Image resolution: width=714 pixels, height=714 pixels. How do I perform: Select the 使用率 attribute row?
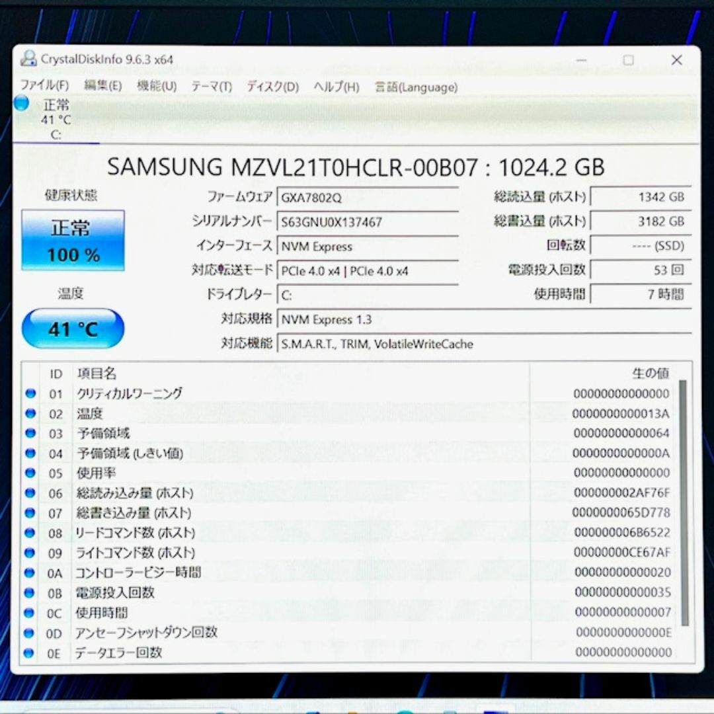pos(349,473)
